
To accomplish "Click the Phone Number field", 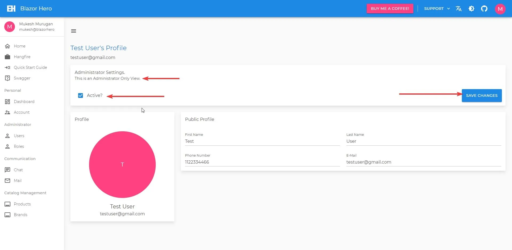I will point(262,162).
